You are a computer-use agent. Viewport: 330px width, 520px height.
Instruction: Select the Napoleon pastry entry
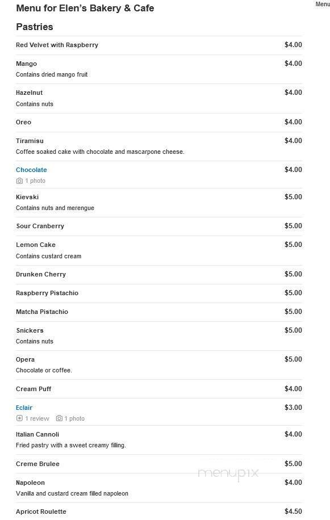pos(30,482)
